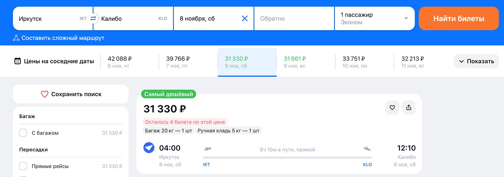Click the complex route triangle icon
Image resolution: width=504 pixels, height=177 pixels.
click(x=16, y=38)
